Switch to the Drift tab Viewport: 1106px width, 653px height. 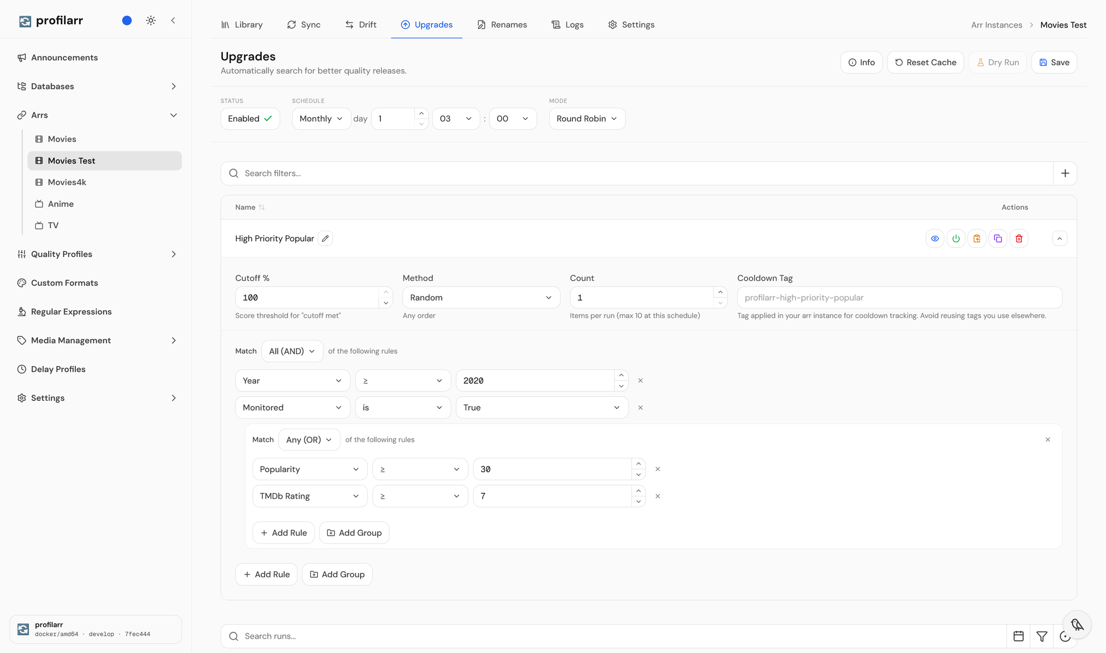(361, 25)
